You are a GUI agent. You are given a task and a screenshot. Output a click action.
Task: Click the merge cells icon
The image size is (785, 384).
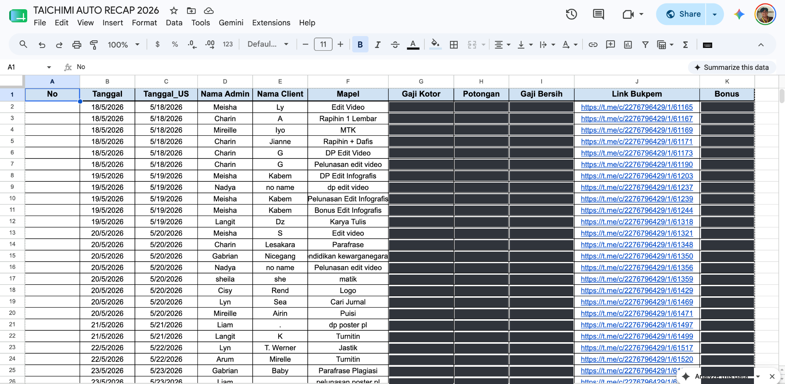pos(472,44)
